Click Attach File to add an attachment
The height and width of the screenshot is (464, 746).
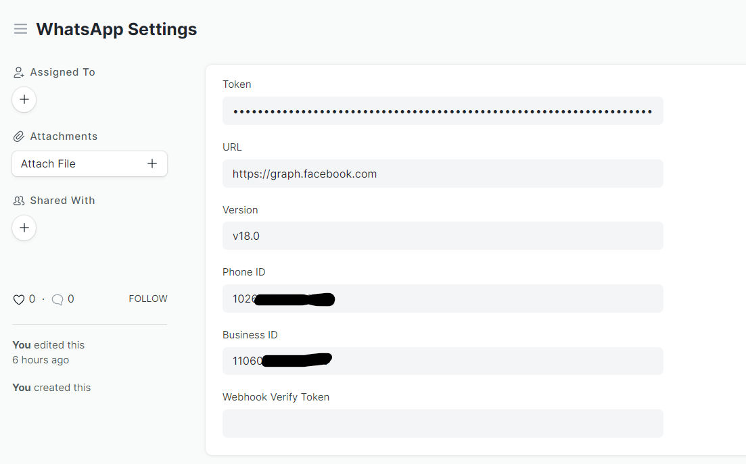[47, 163]
